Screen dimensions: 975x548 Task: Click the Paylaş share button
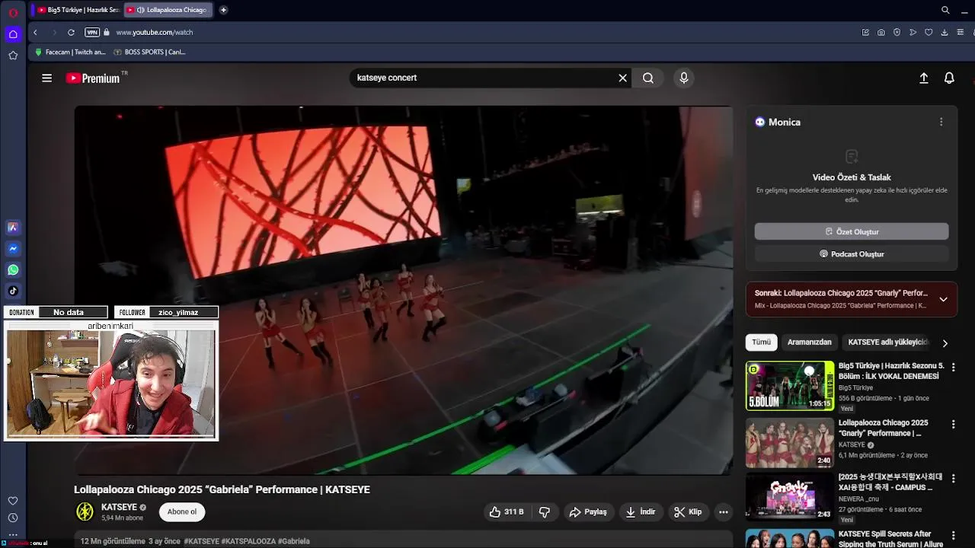(x=588, y=512)
